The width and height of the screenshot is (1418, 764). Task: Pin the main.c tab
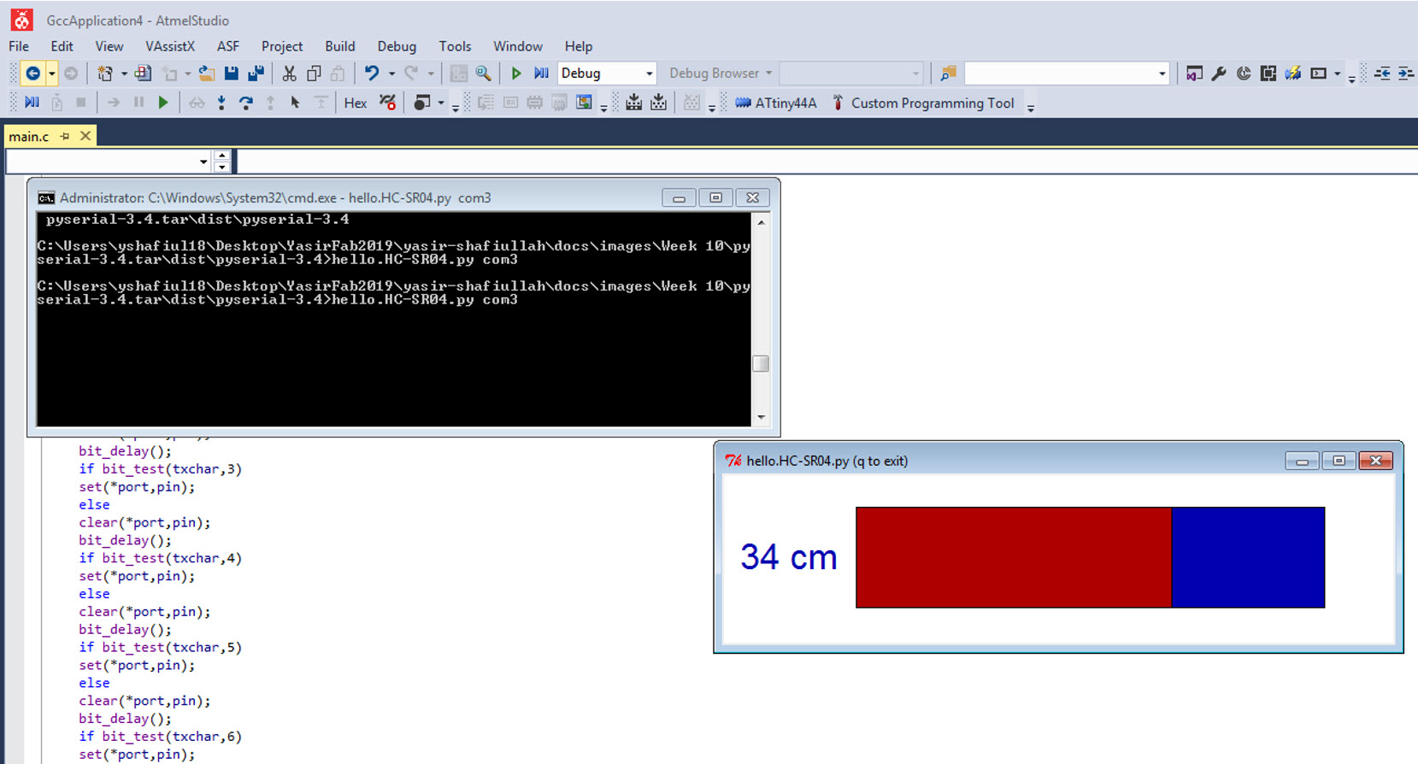click(65, 136)
